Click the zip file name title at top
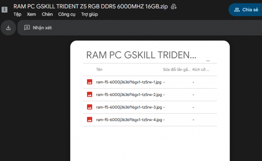Image resolution: width=262 pixels, height=161 pixels. click(90, 6)
